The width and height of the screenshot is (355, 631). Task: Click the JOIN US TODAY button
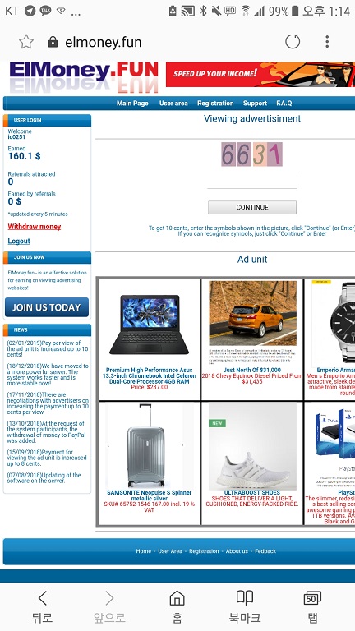(47, 307)
